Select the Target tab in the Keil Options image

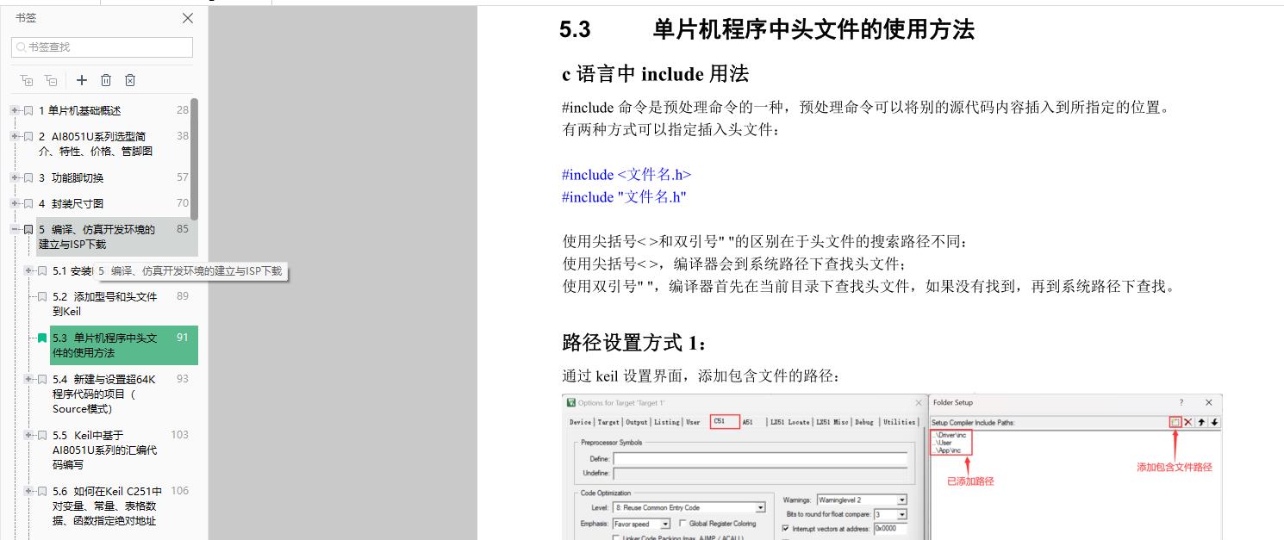[608, 422]
